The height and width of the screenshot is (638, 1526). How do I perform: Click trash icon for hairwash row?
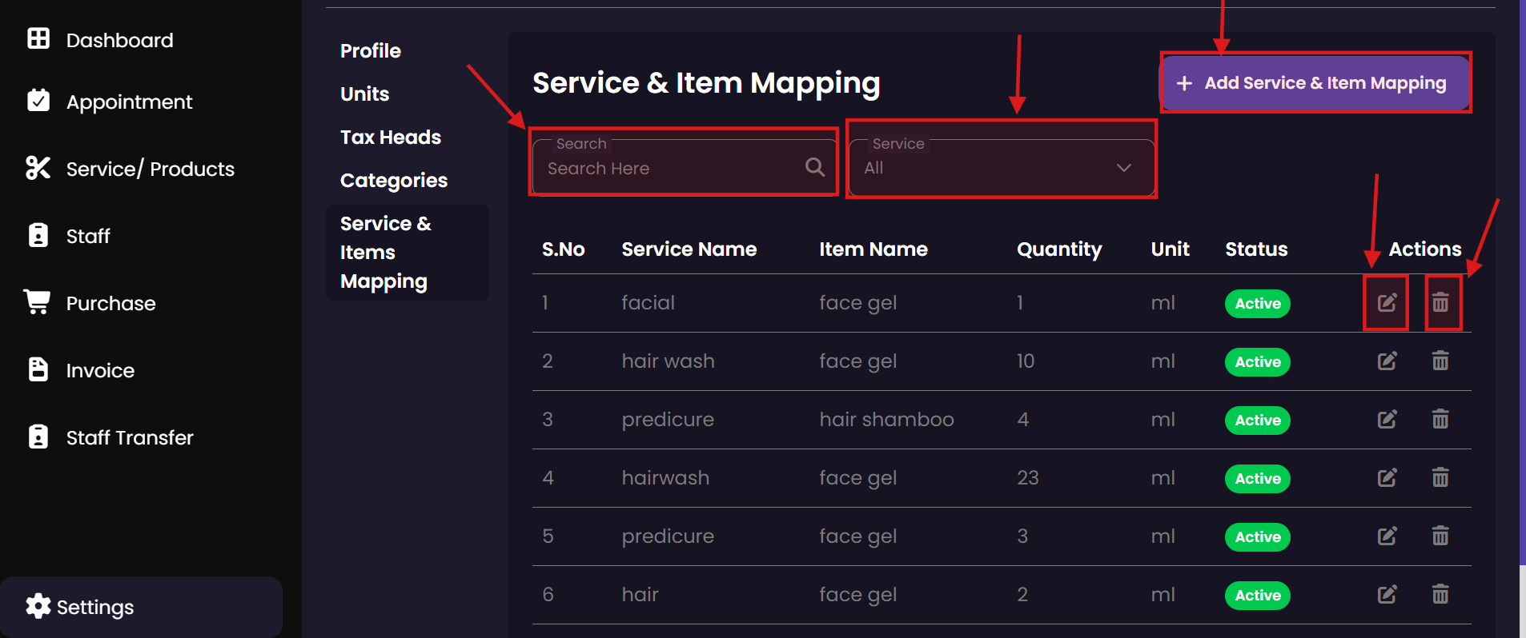click(1440, 478)
